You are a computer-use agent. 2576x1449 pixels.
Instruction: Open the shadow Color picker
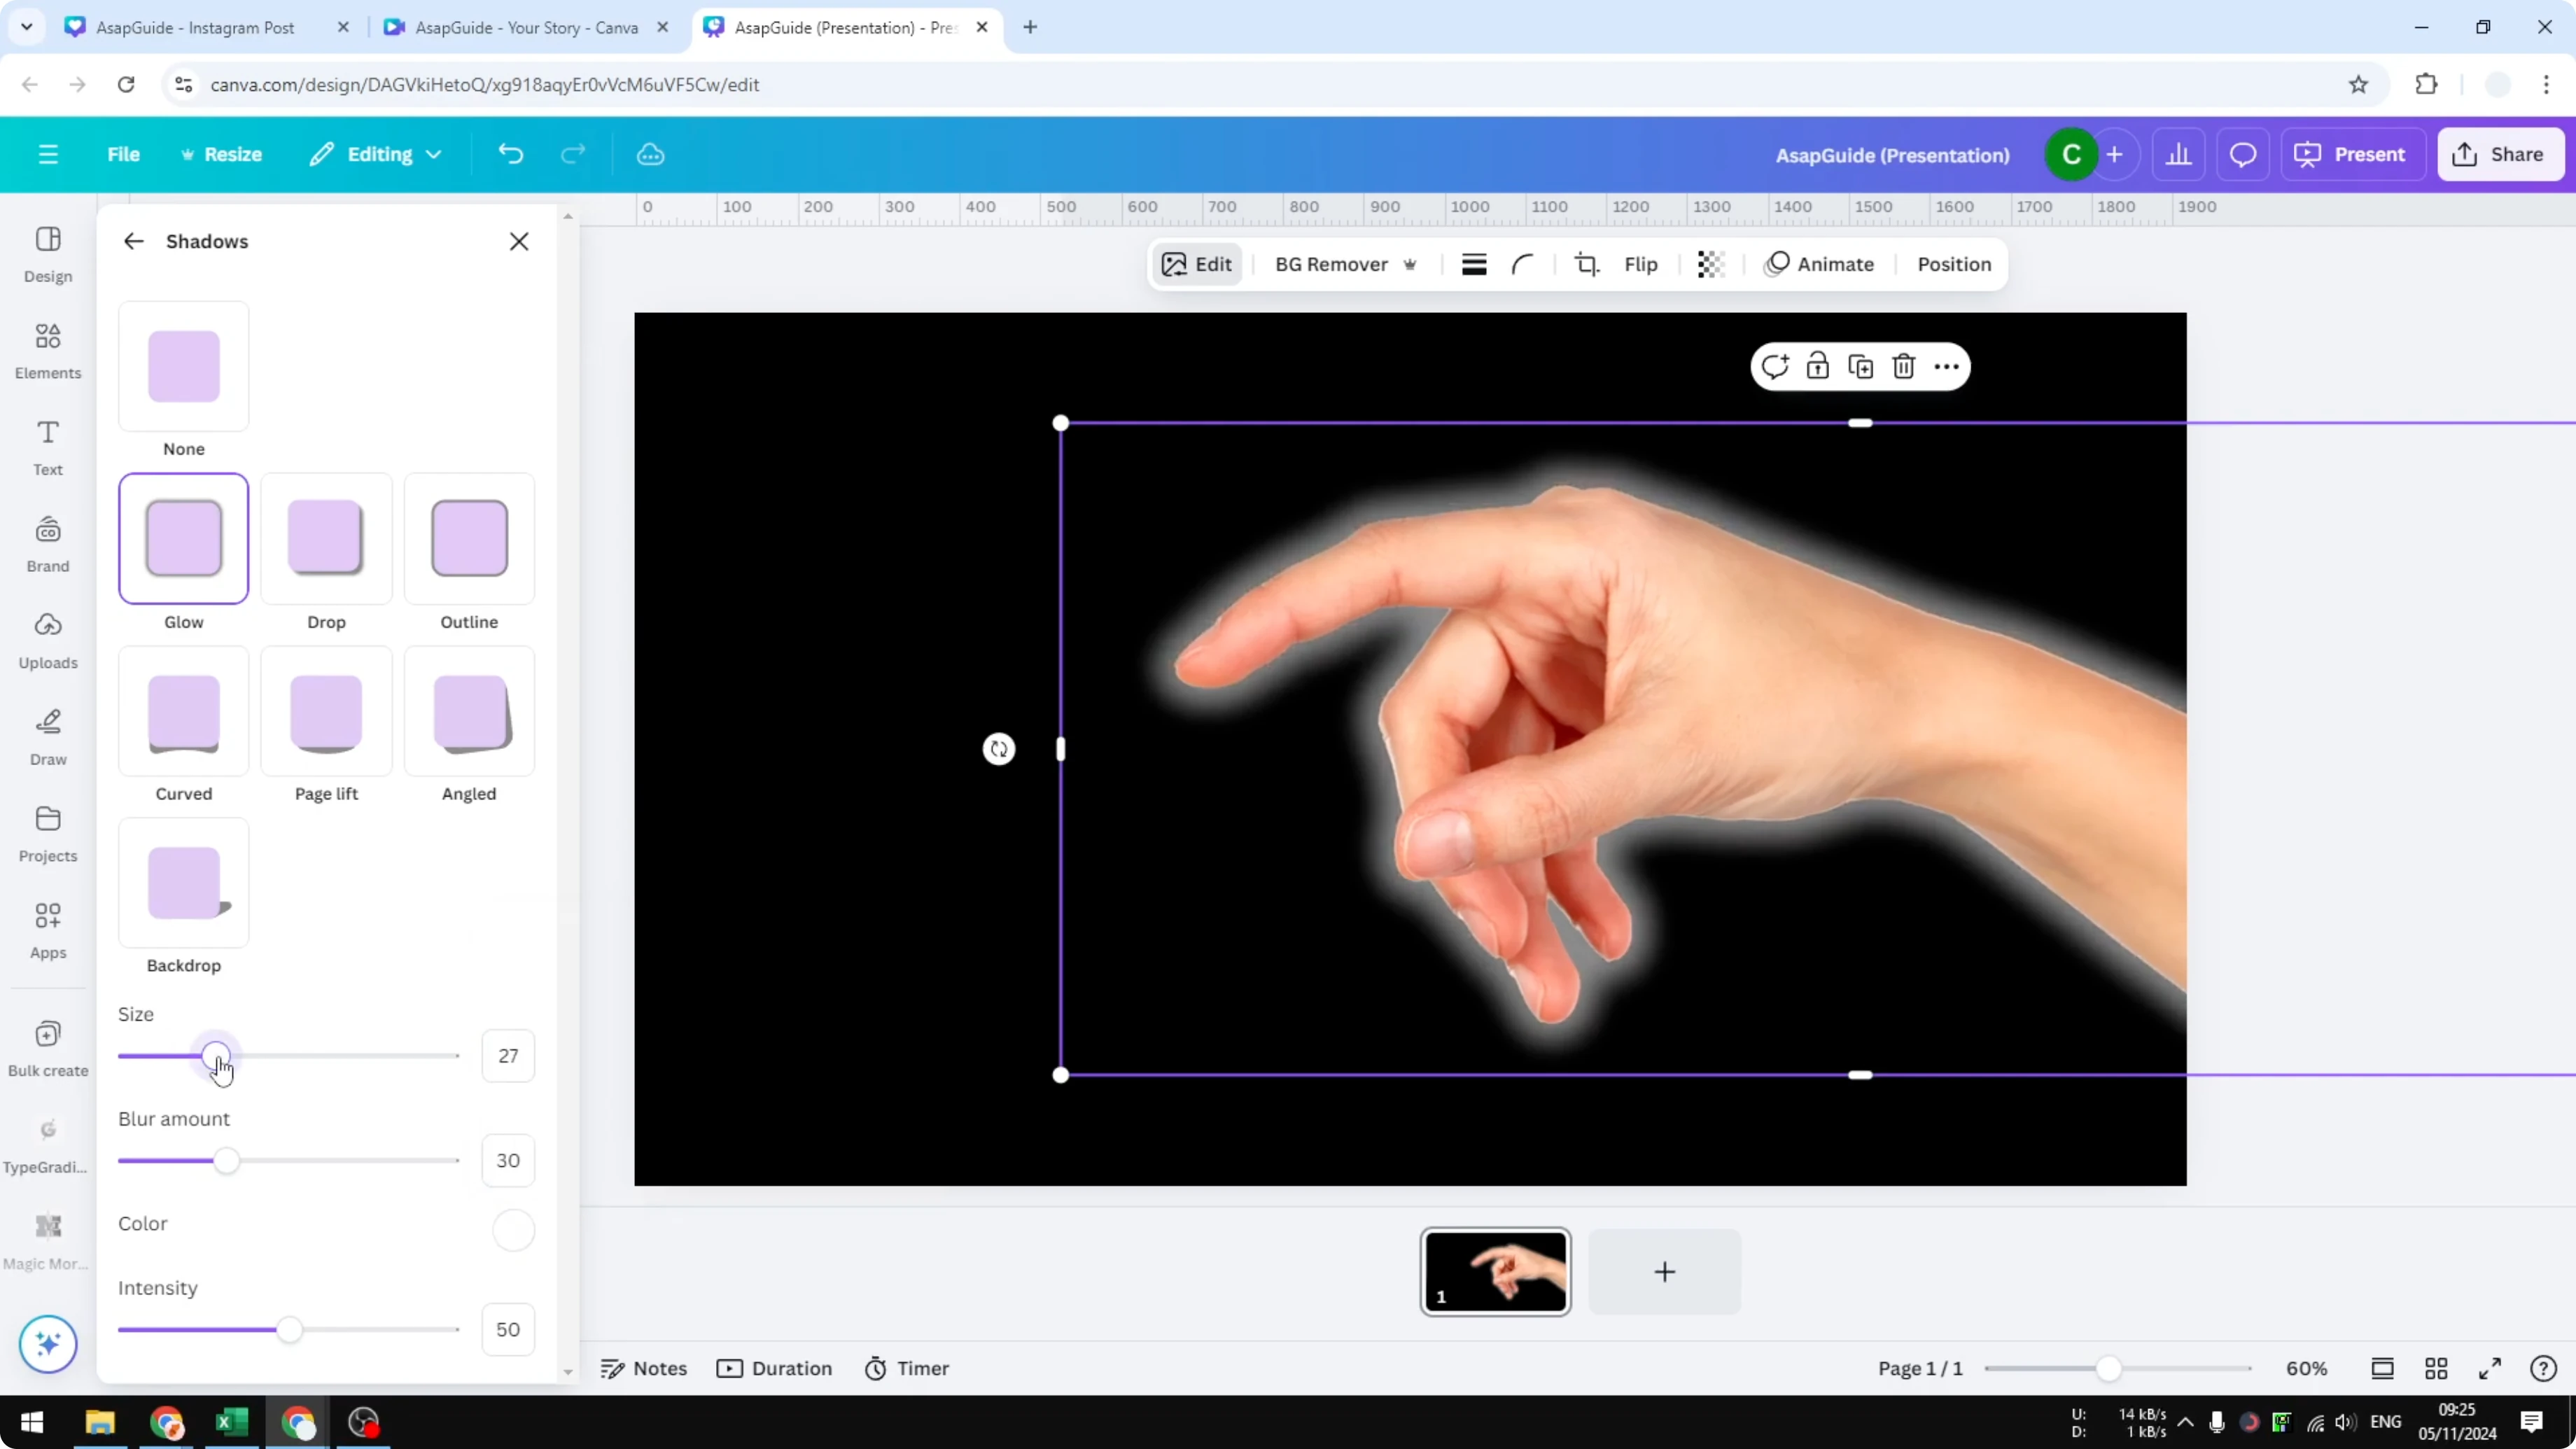[512, 1230]
